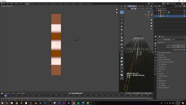Viewport: 186px width, 105px height.
Task: Open the Edit menu
Action: (8, 4)
